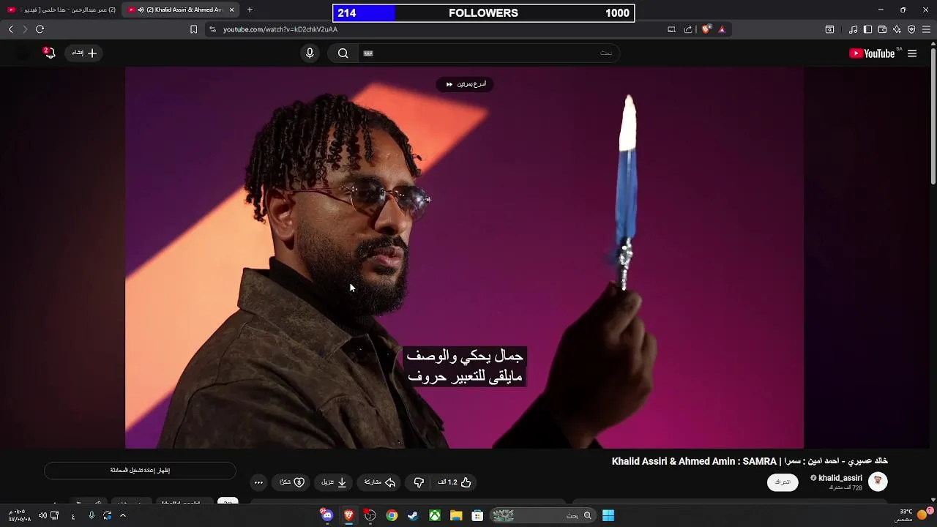Open Brave Leo AI sparkle icon
The height and width of the screenshot is (527, 937).
point(897,29)
